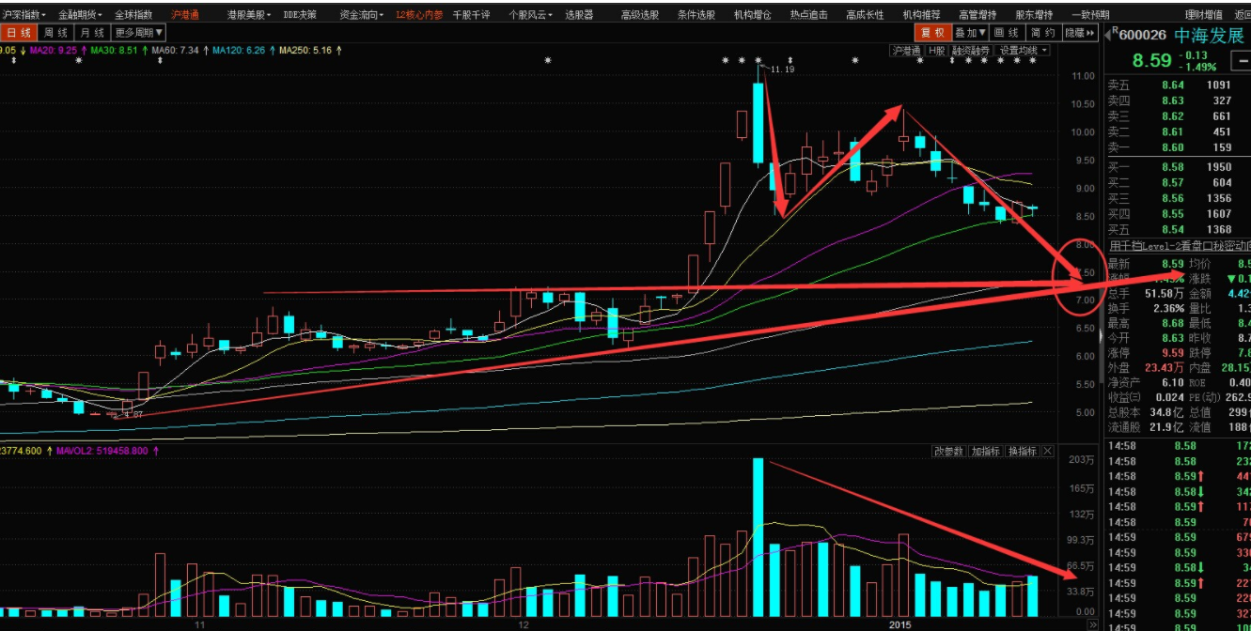Open 股东增持 in the top bar

click(x=1035, y=15)
